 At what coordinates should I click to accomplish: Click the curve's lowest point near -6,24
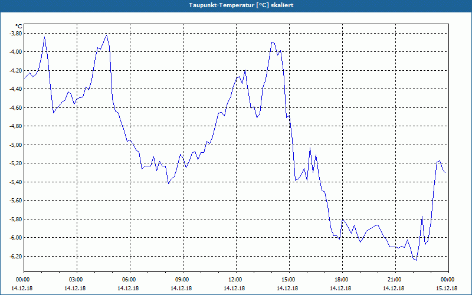(416, 260)
